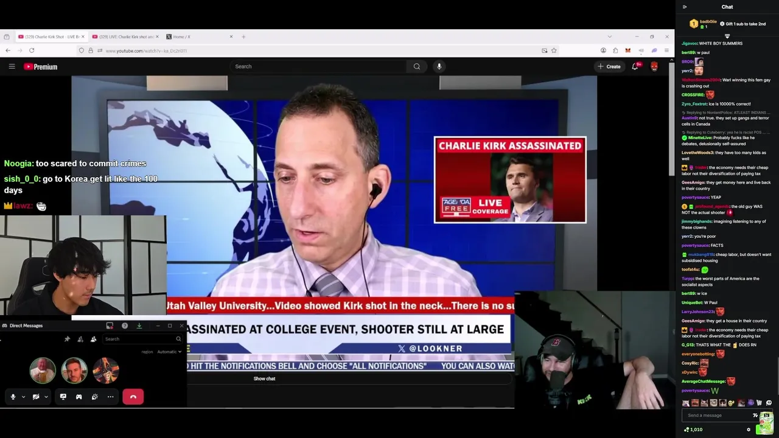
Task: Open Discord help question-mark icon
Action: [x=125, y=325]
